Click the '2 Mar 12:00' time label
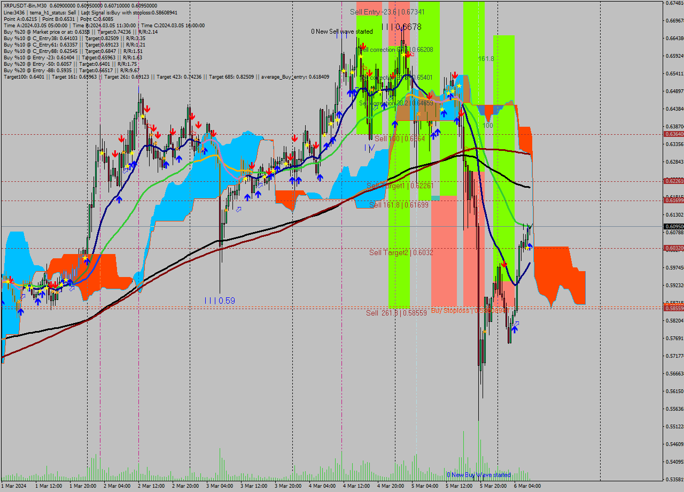This screenshot has width=684, height=492. pyautogui.click(x=151, y=486)
